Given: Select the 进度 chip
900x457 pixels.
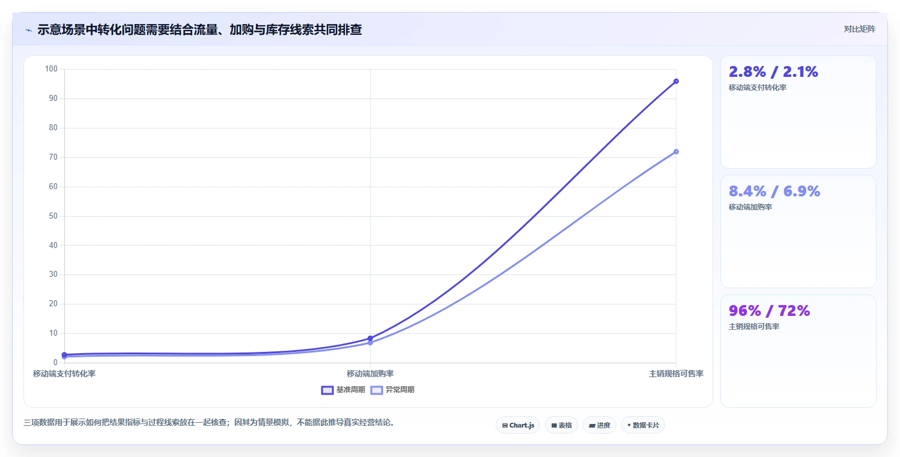Looking at the screenshot, I should point(600,425).
